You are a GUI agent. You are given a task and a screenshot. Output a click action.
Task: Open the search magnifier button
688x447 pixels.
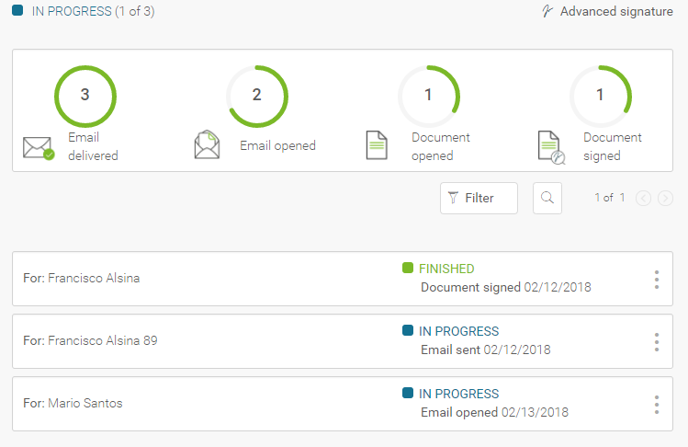547,199
